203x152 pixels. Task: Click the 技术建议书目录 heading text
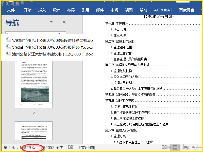pyautogui.click(x=158, y=16)
